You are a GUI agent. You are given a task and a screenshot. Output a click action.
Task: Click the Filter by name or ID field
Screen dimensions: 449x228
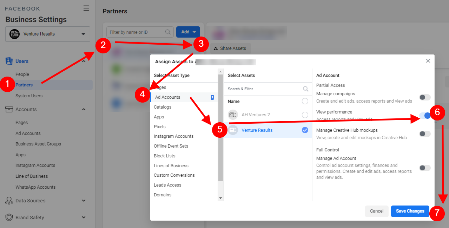tap(136, 32)
